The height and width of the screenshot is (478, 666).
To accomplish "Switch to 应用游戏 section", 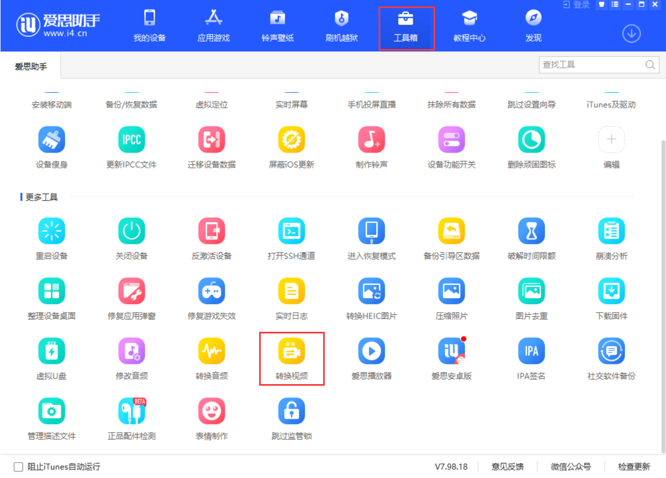I will pyautogui.click(x=213, y=26).
